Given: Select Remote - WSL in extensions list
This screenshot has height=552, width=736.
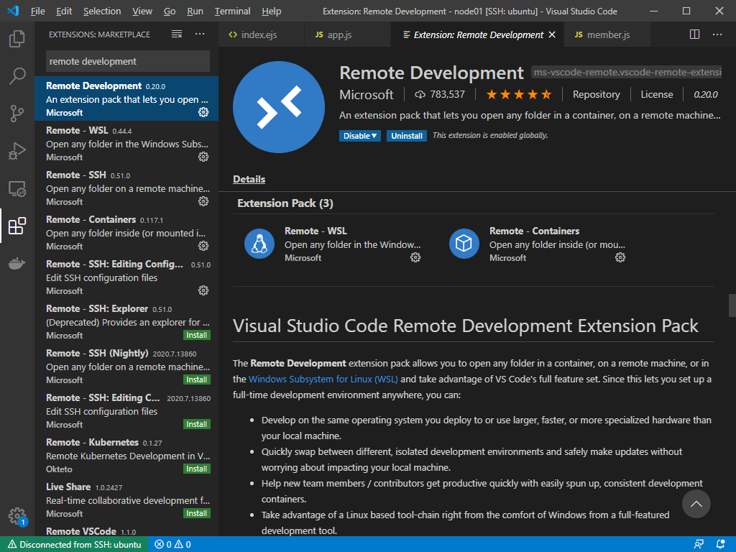Looking at the screenshot, I should pos(126,144).
